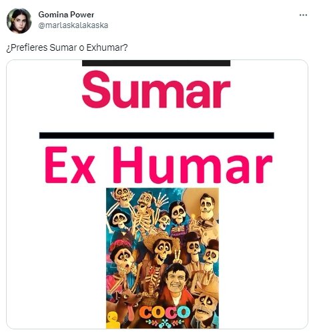Open the Gomina Power profile avatar

[x=19, y=21]
